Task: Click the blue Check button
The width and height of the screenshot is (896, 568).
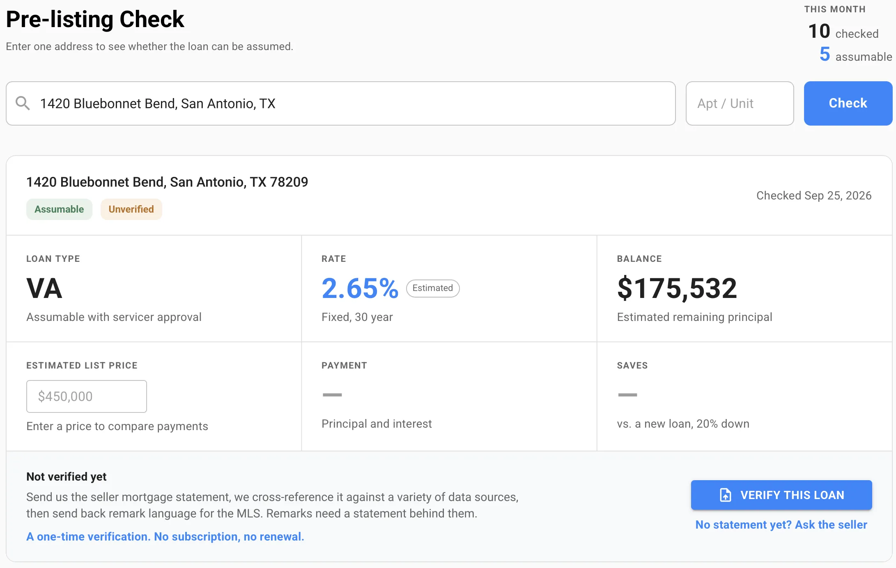Action: (x=848, y=103)
